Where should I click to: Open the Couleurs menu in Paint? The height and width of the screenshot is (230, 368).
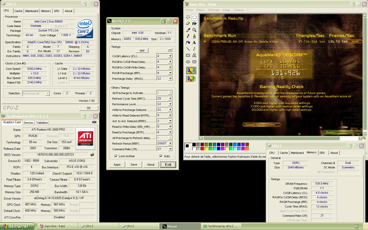click(x=239, y=10)
